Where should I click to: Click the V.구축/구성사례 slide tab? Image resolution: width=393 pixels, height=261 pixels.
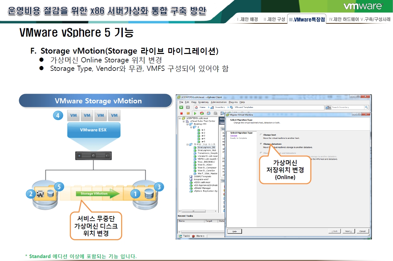[x=375, y=20]
